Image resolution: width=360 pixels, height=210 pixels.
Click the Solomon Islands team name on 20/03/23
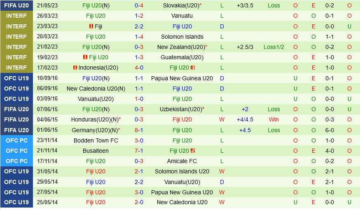point(182,37)
